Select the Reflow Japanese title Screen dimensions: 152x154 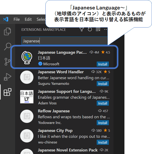pos(54,111)
